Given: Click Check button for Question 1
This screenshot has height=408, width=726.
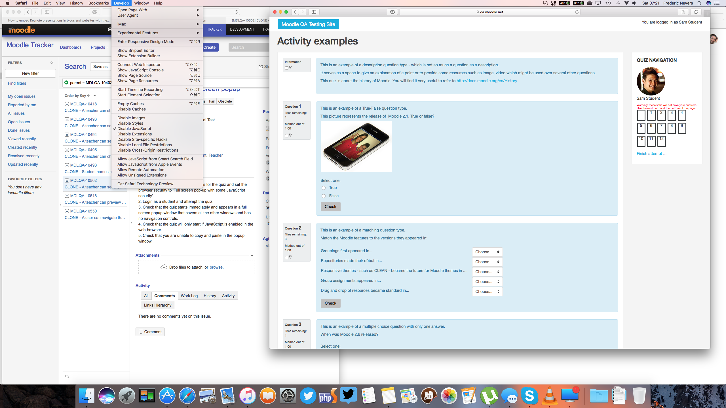Looking at the screenshot, I should [330, 207].
